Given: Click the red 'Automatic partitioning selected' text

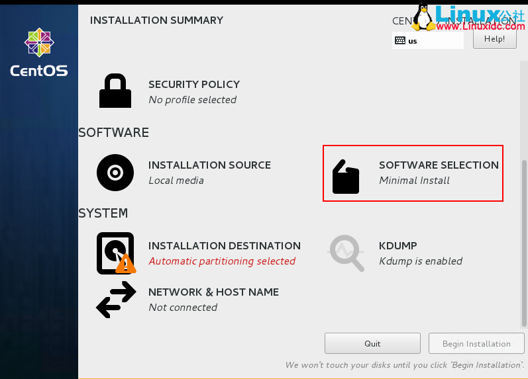Looking at the screenshot, I should [x=221, y=261].
